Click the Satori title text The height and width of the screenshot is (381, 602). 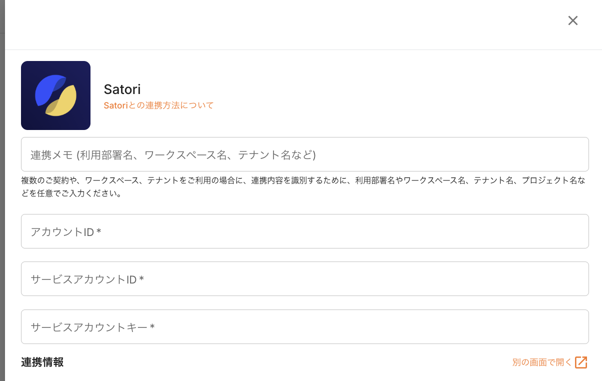pos(122,89)
